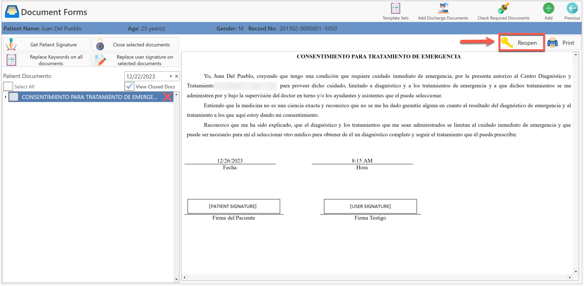584x286 pixels.
Task: Click the [PATIENT SIGNATURE] box
Action: [x=234, y=206]
